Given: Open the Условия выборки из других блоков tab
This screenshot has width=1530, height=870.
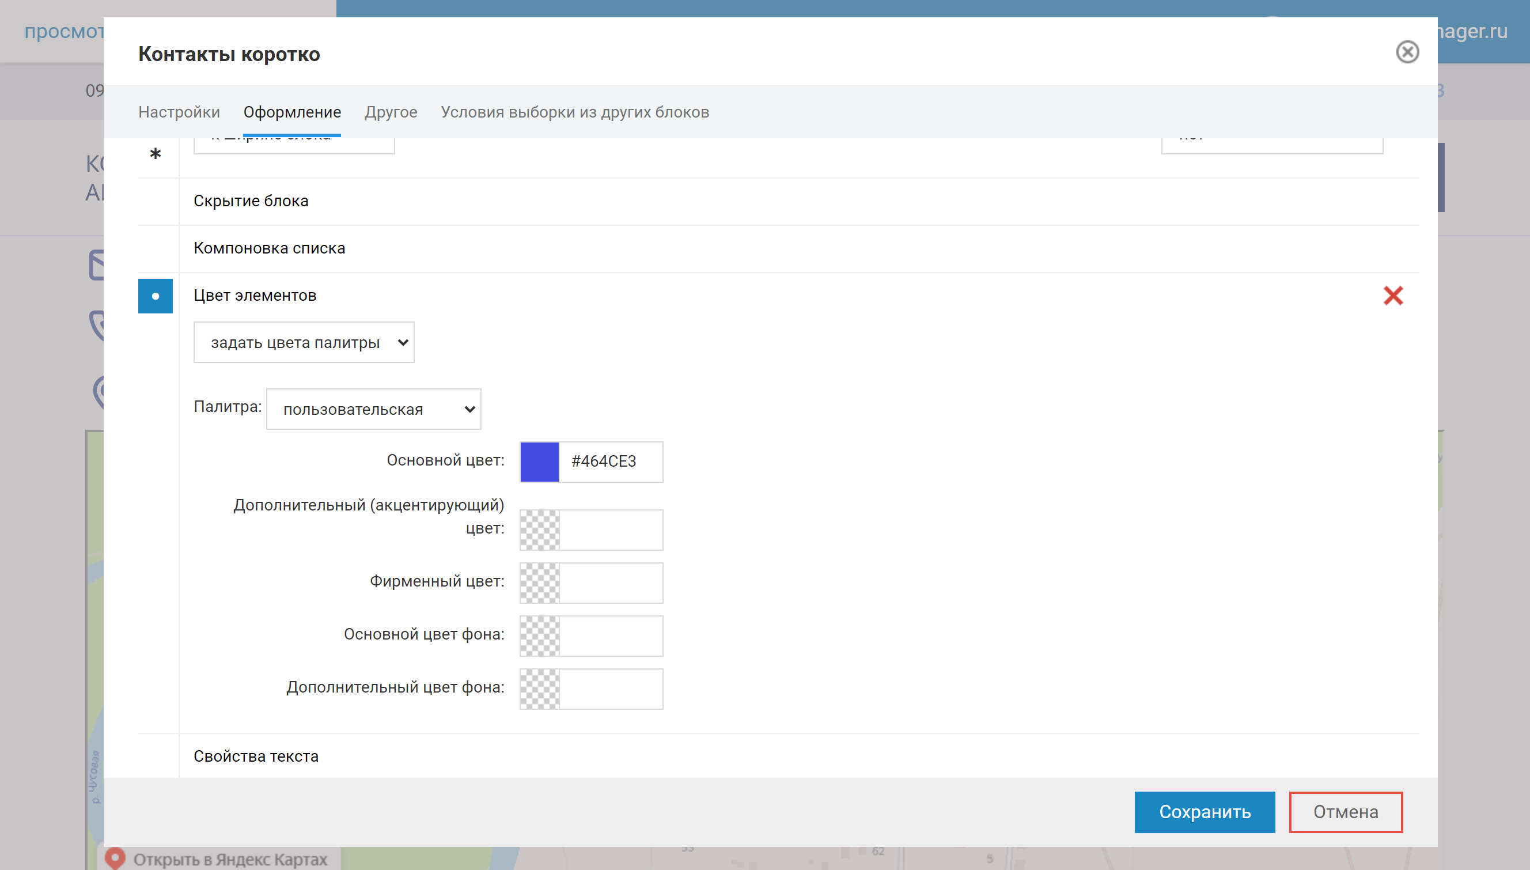Looking at the screenshot, I should [575, 112].
